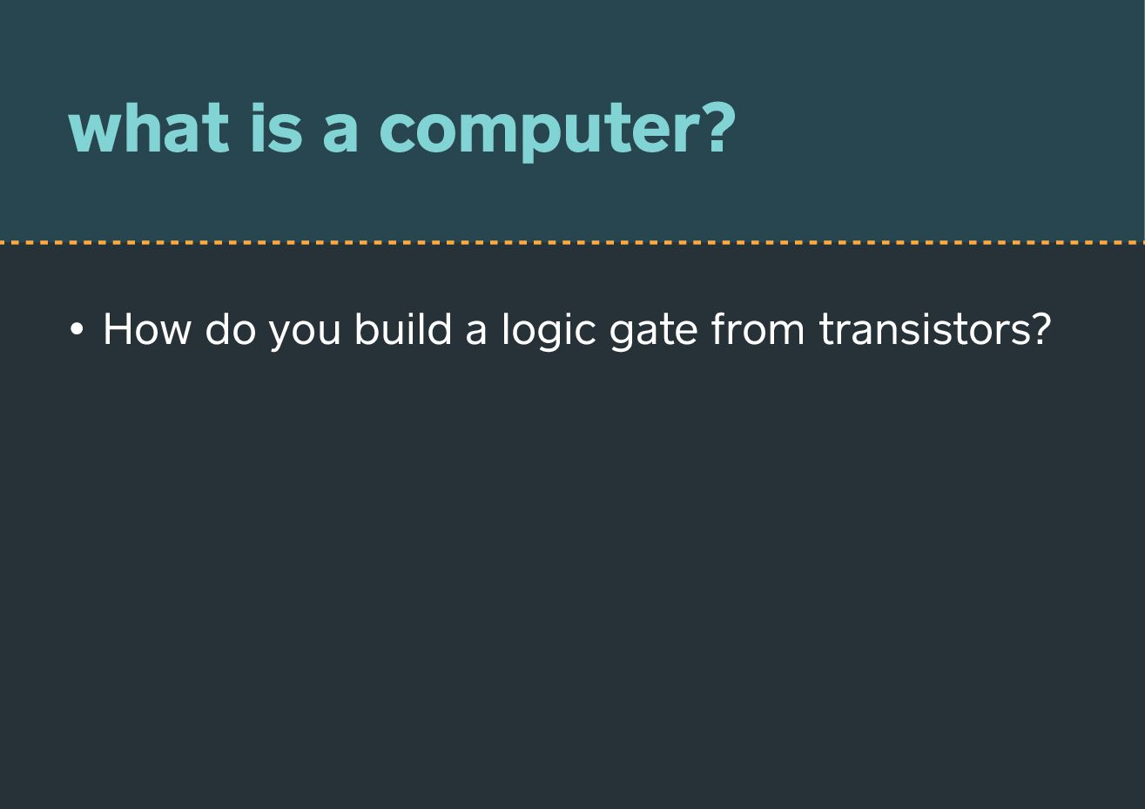
Task: Click the word "do" in the bullet
Action: [x=230, y=329]
